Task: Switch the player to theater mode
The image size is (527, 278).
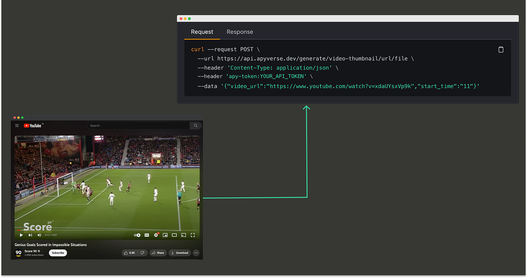Action: [174, 235]
